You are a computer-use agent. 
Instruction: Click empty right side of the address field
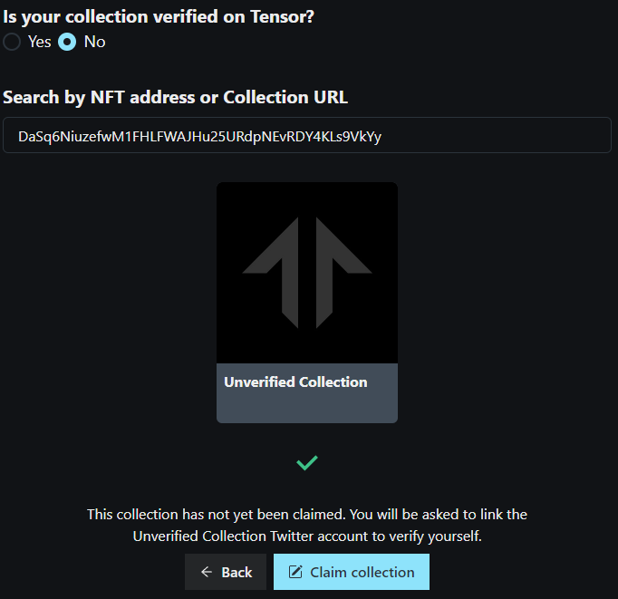pos(526,136)
